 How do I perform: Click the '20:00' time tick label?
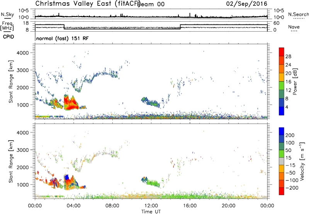point(229,206)
